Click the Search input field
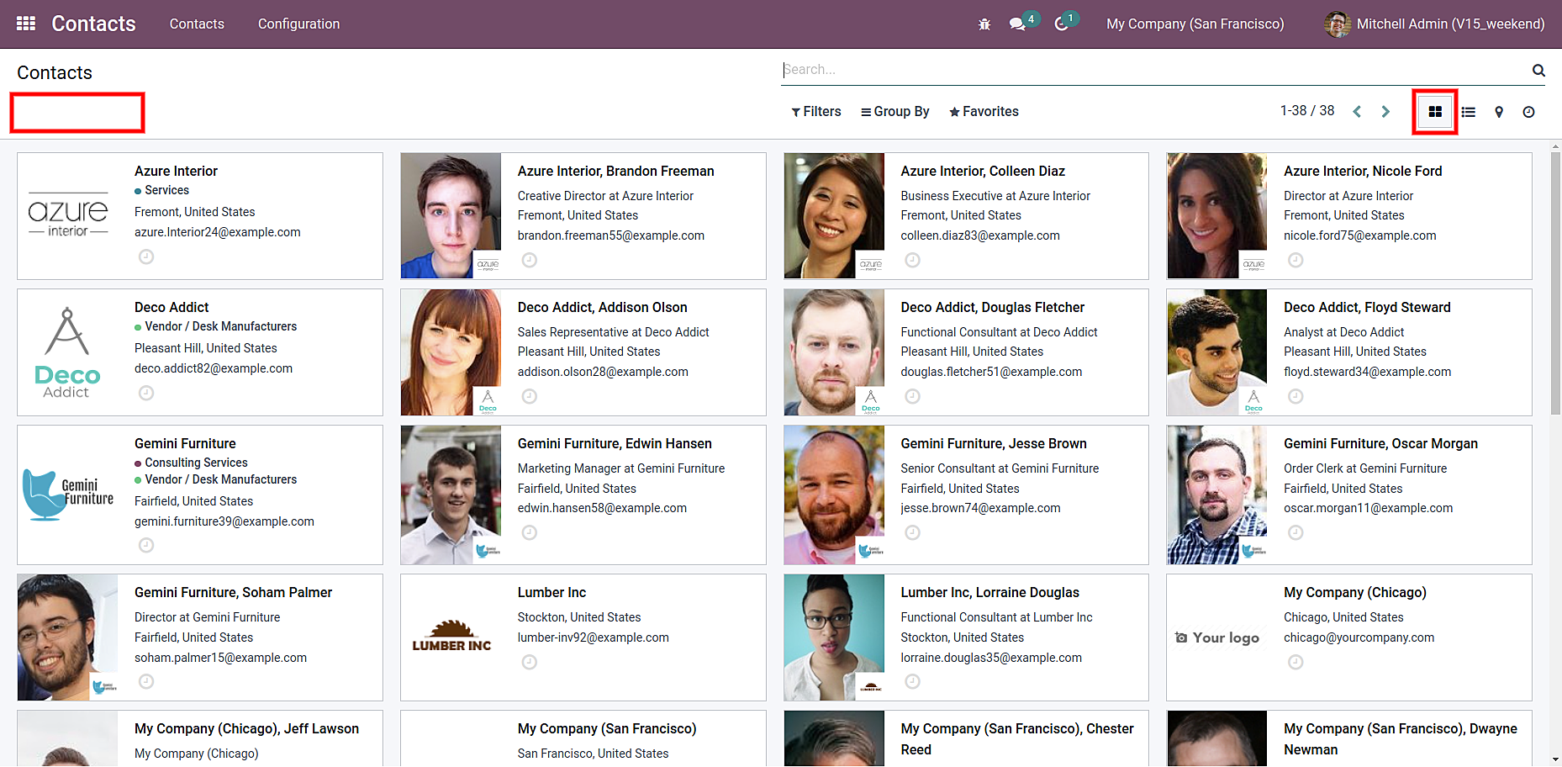 1155,70
